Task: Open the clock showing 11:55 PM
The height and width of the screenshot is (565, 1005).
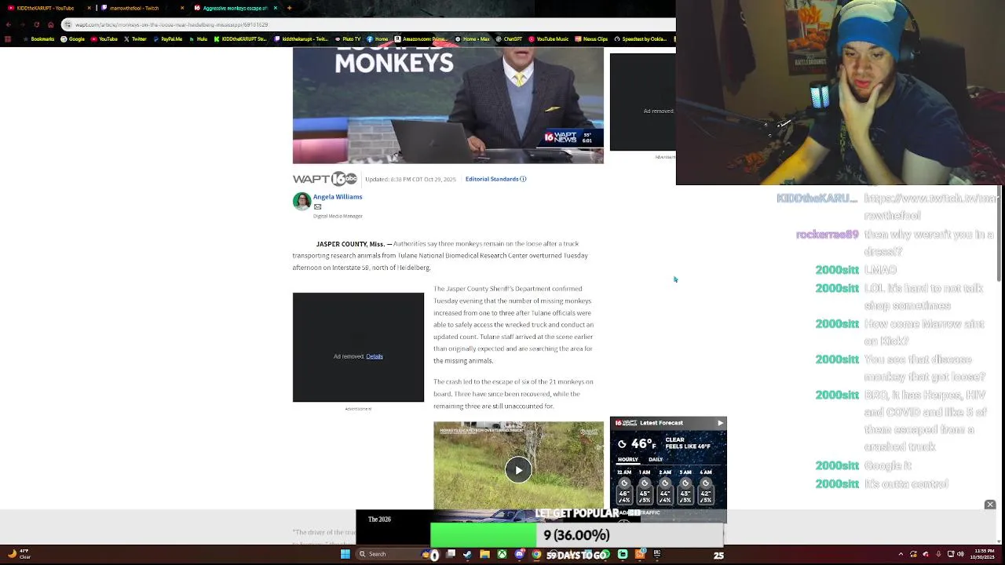Action: pyautogui.click(x=982, y=554)
